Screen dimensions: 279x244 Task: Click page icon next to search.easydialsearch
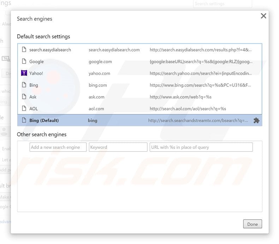pos(24,49)
